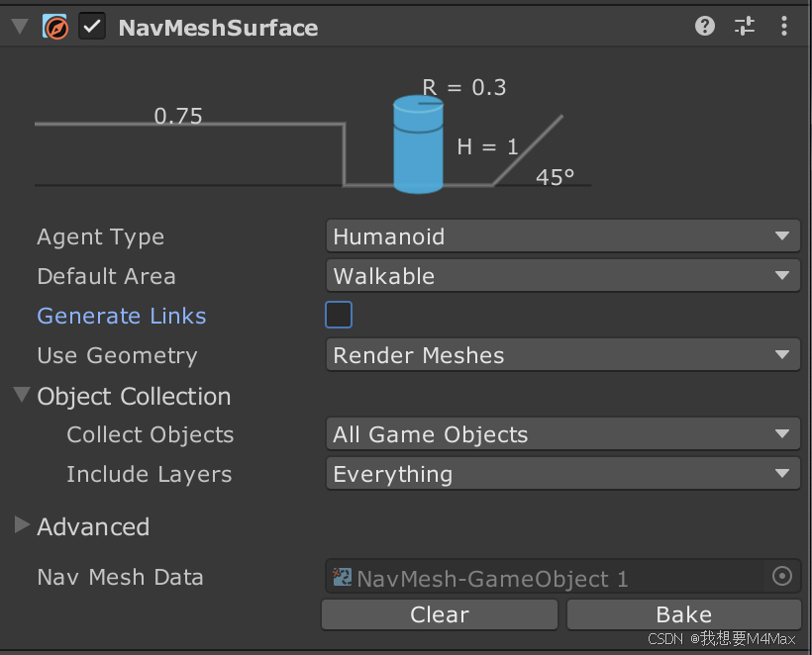The height and width of the screenshot is (655, 812).
Task: Open the Collect Objects dropdown
Action: pos(562,434)
